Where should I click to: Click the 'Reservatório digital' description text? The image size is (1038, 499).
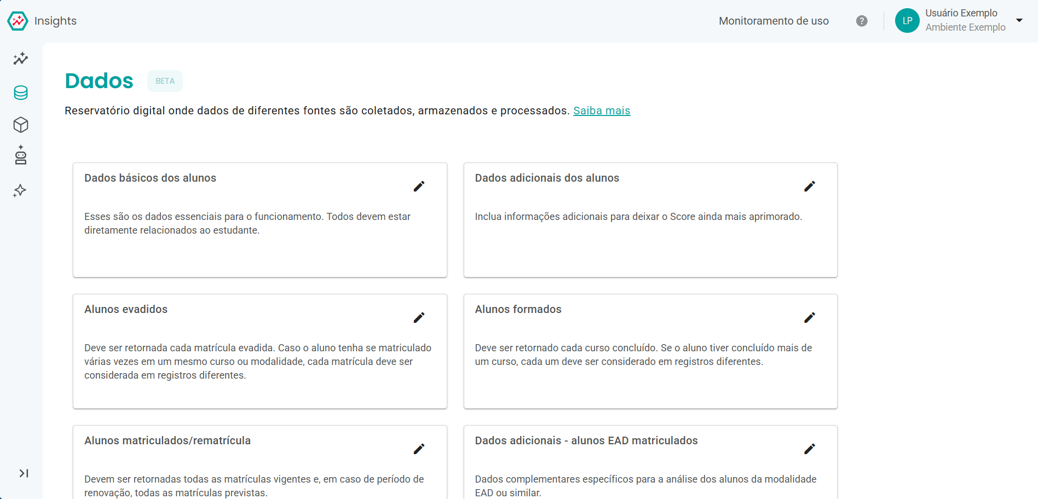click(x=317, y=111)
